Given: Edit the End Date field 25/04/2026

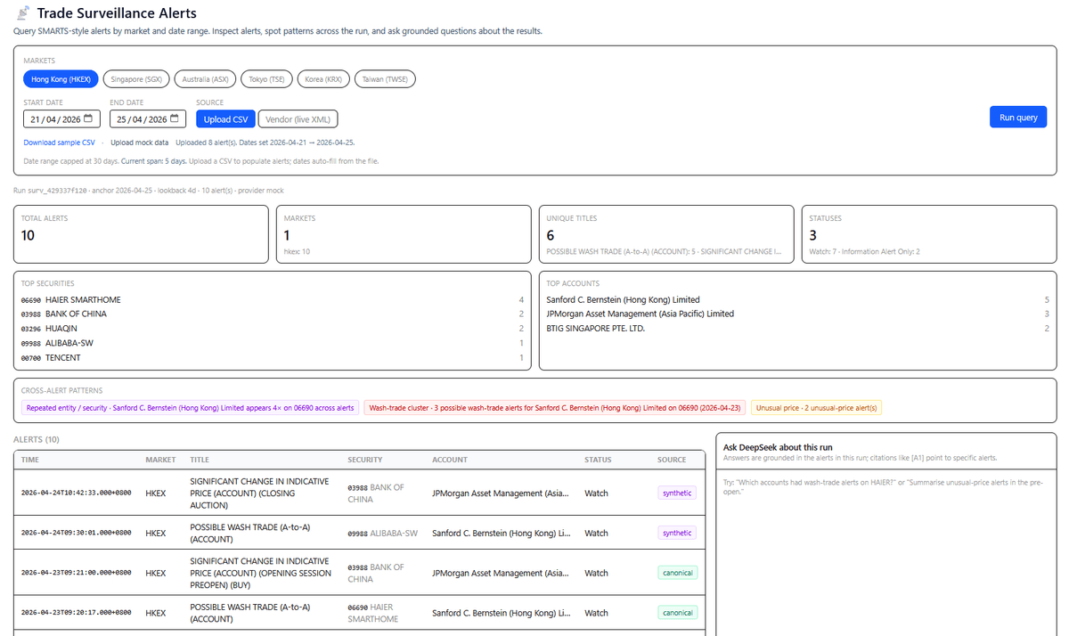Looking at the screenshot, I should tap(148, 119).
